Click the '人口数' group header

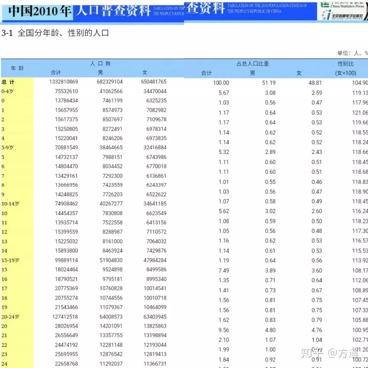101,63
